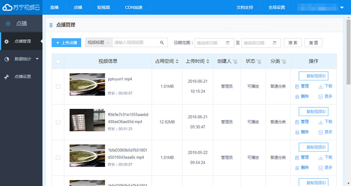Open the account dropdown arrow in the top bar

tap(342, 7)
